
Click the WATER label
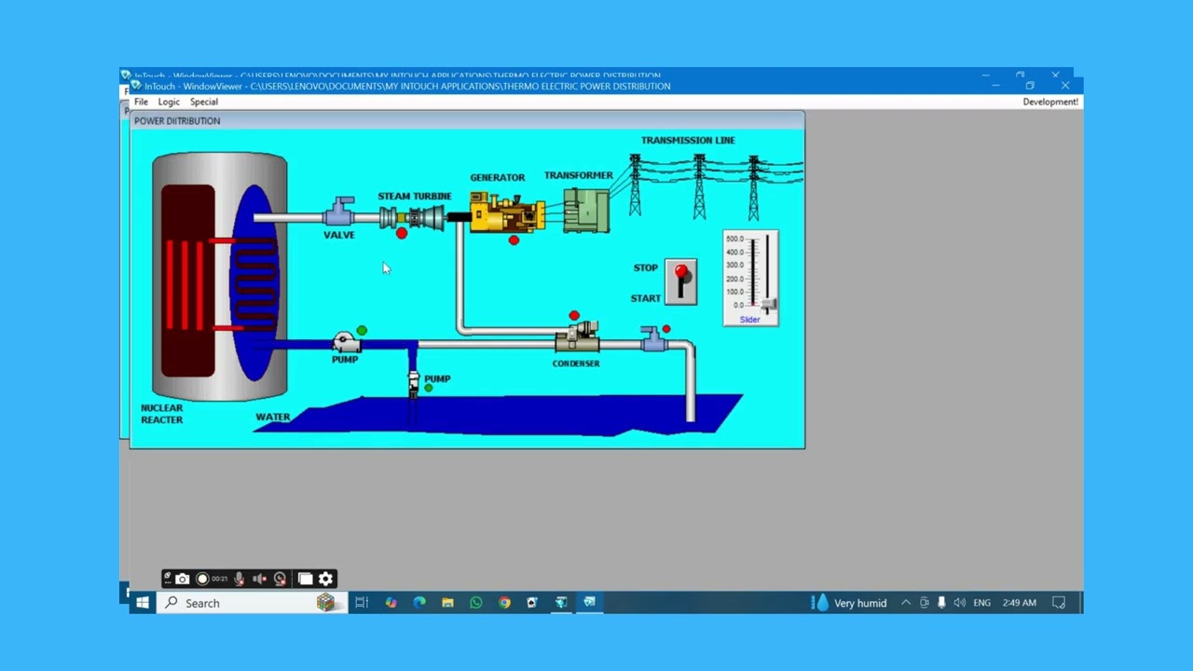pyautogui.click(x=273, y=417)
